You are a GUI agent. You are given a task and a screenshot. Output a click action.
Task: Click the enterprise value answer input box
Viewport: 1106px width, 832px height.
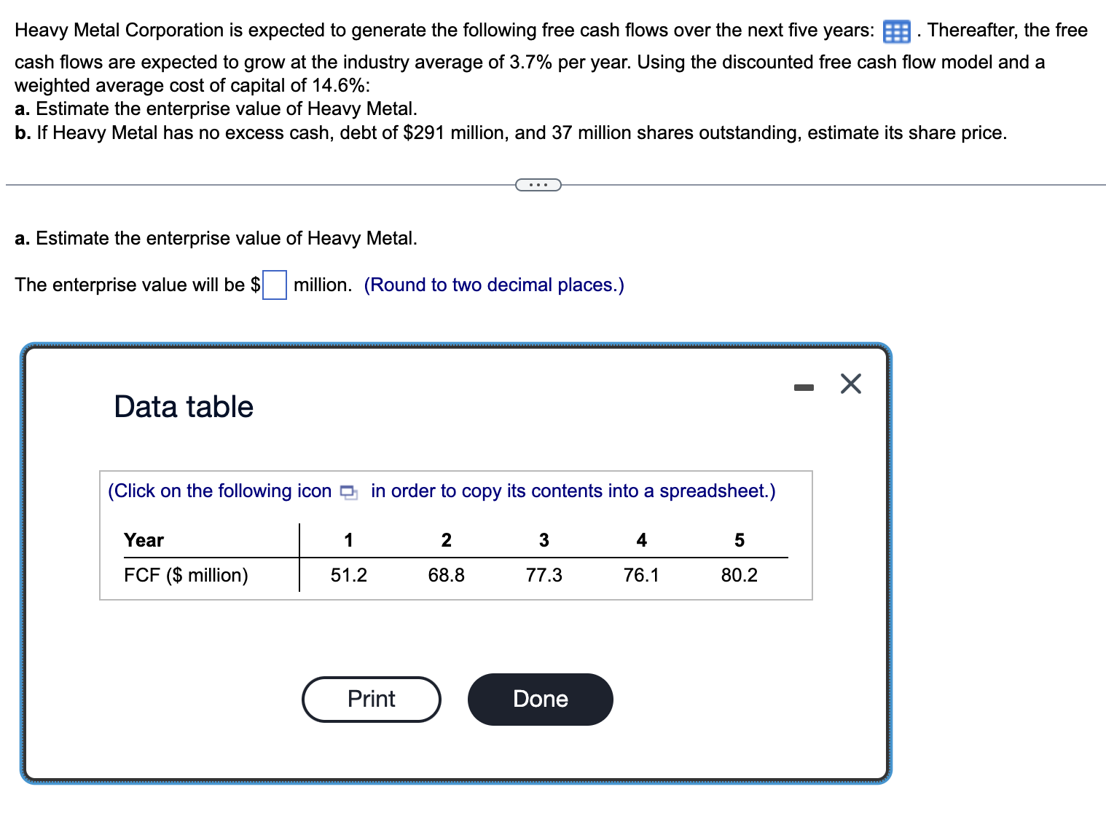tap(273, 285)
